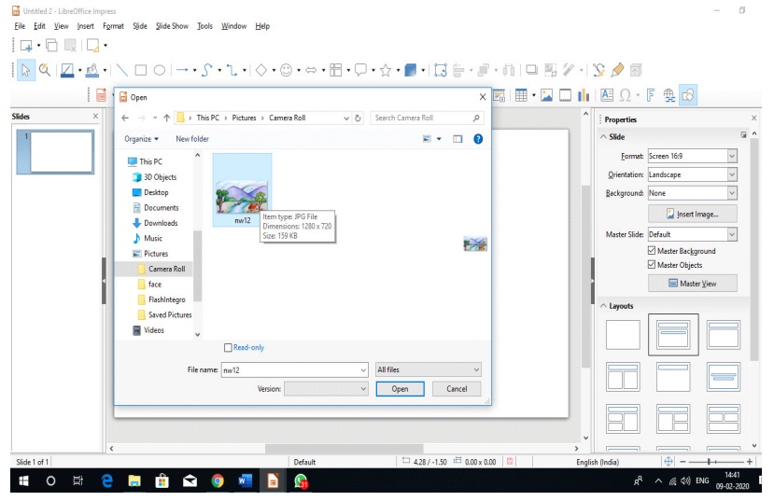Image resolution: width=774 pixels, height=501 pixels.
Task: Click the Insert Text Box icon
Action: [x=607, y=95]
